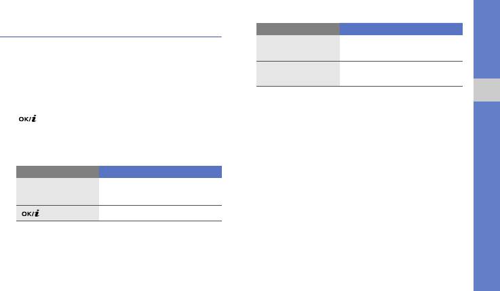Click the first white row cell in the lower table
Image resolution: width=500 pixels, height=291 pixels.
[x=160, y=192]
